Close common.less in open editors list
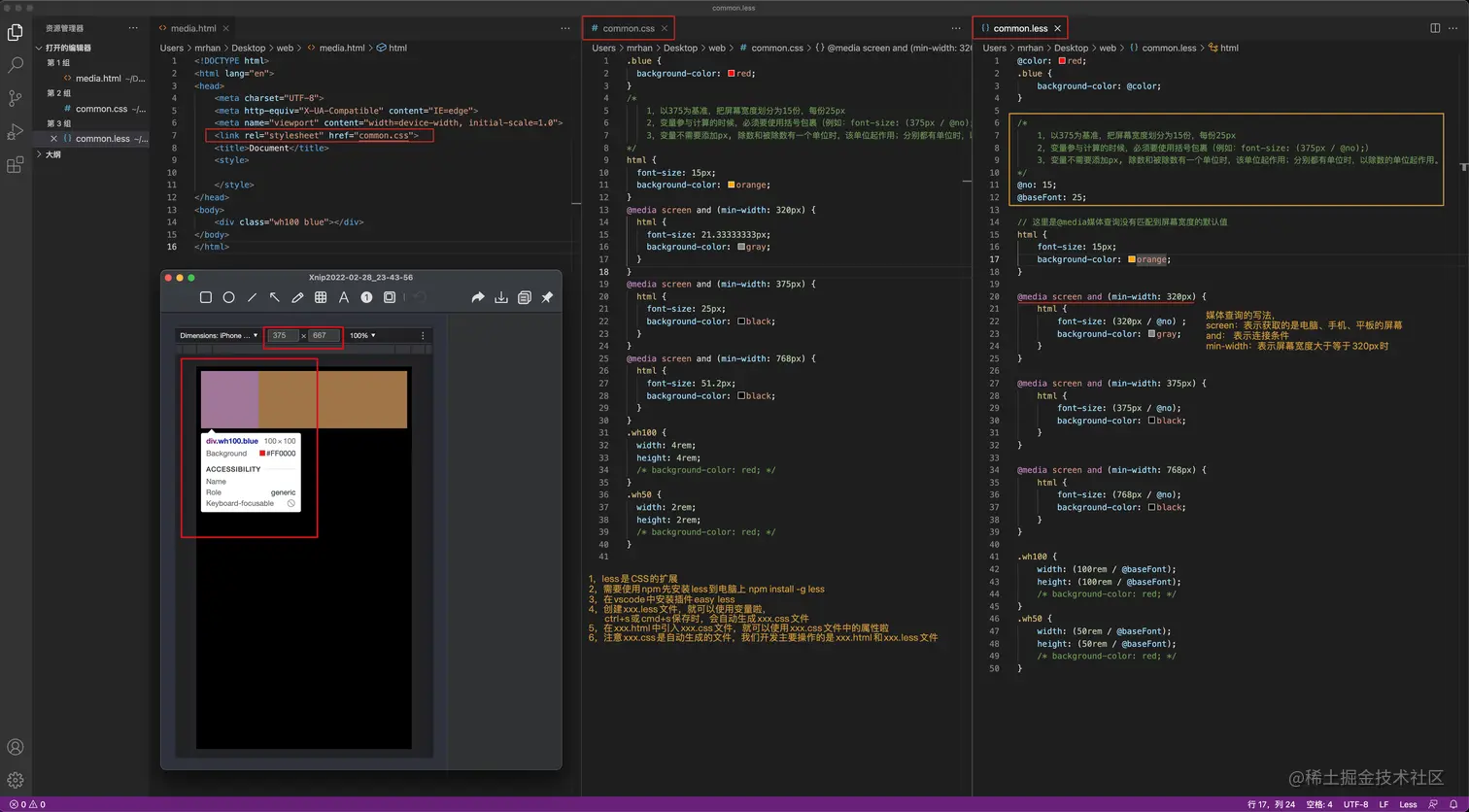 point(53,139)
